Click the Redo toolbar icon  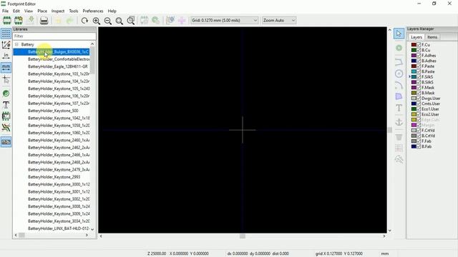[x=69, y=21]
